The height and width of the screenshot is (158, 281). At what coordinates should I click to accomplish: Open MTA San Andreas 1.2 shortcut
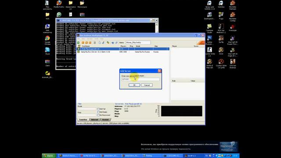tap(221, 29)
